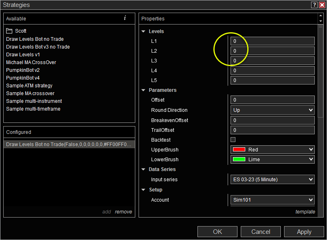
Task: Click the Properties vertical scrollbar thumb
Action: pos(320,71)
